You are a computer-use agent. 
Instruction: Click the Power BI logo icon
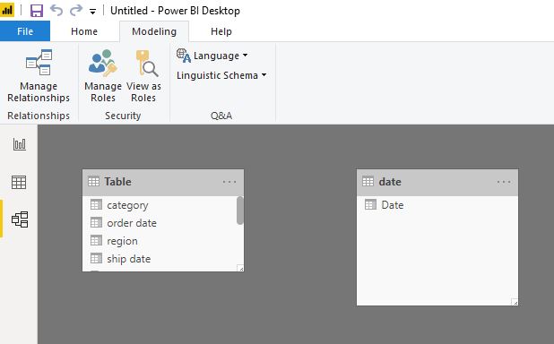(x=7, y=10)
